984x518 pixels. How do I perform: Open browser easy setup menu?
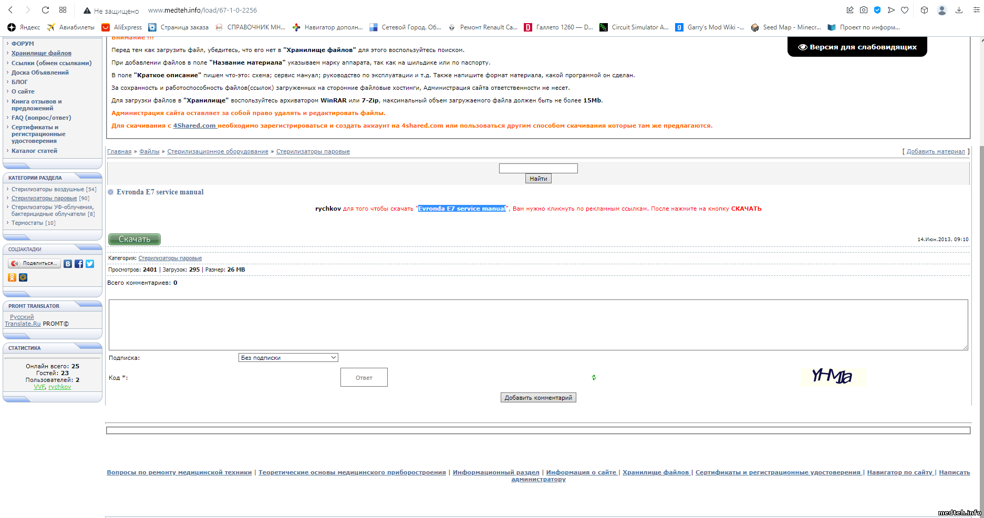pyautogui.click(x=976, y=10)
